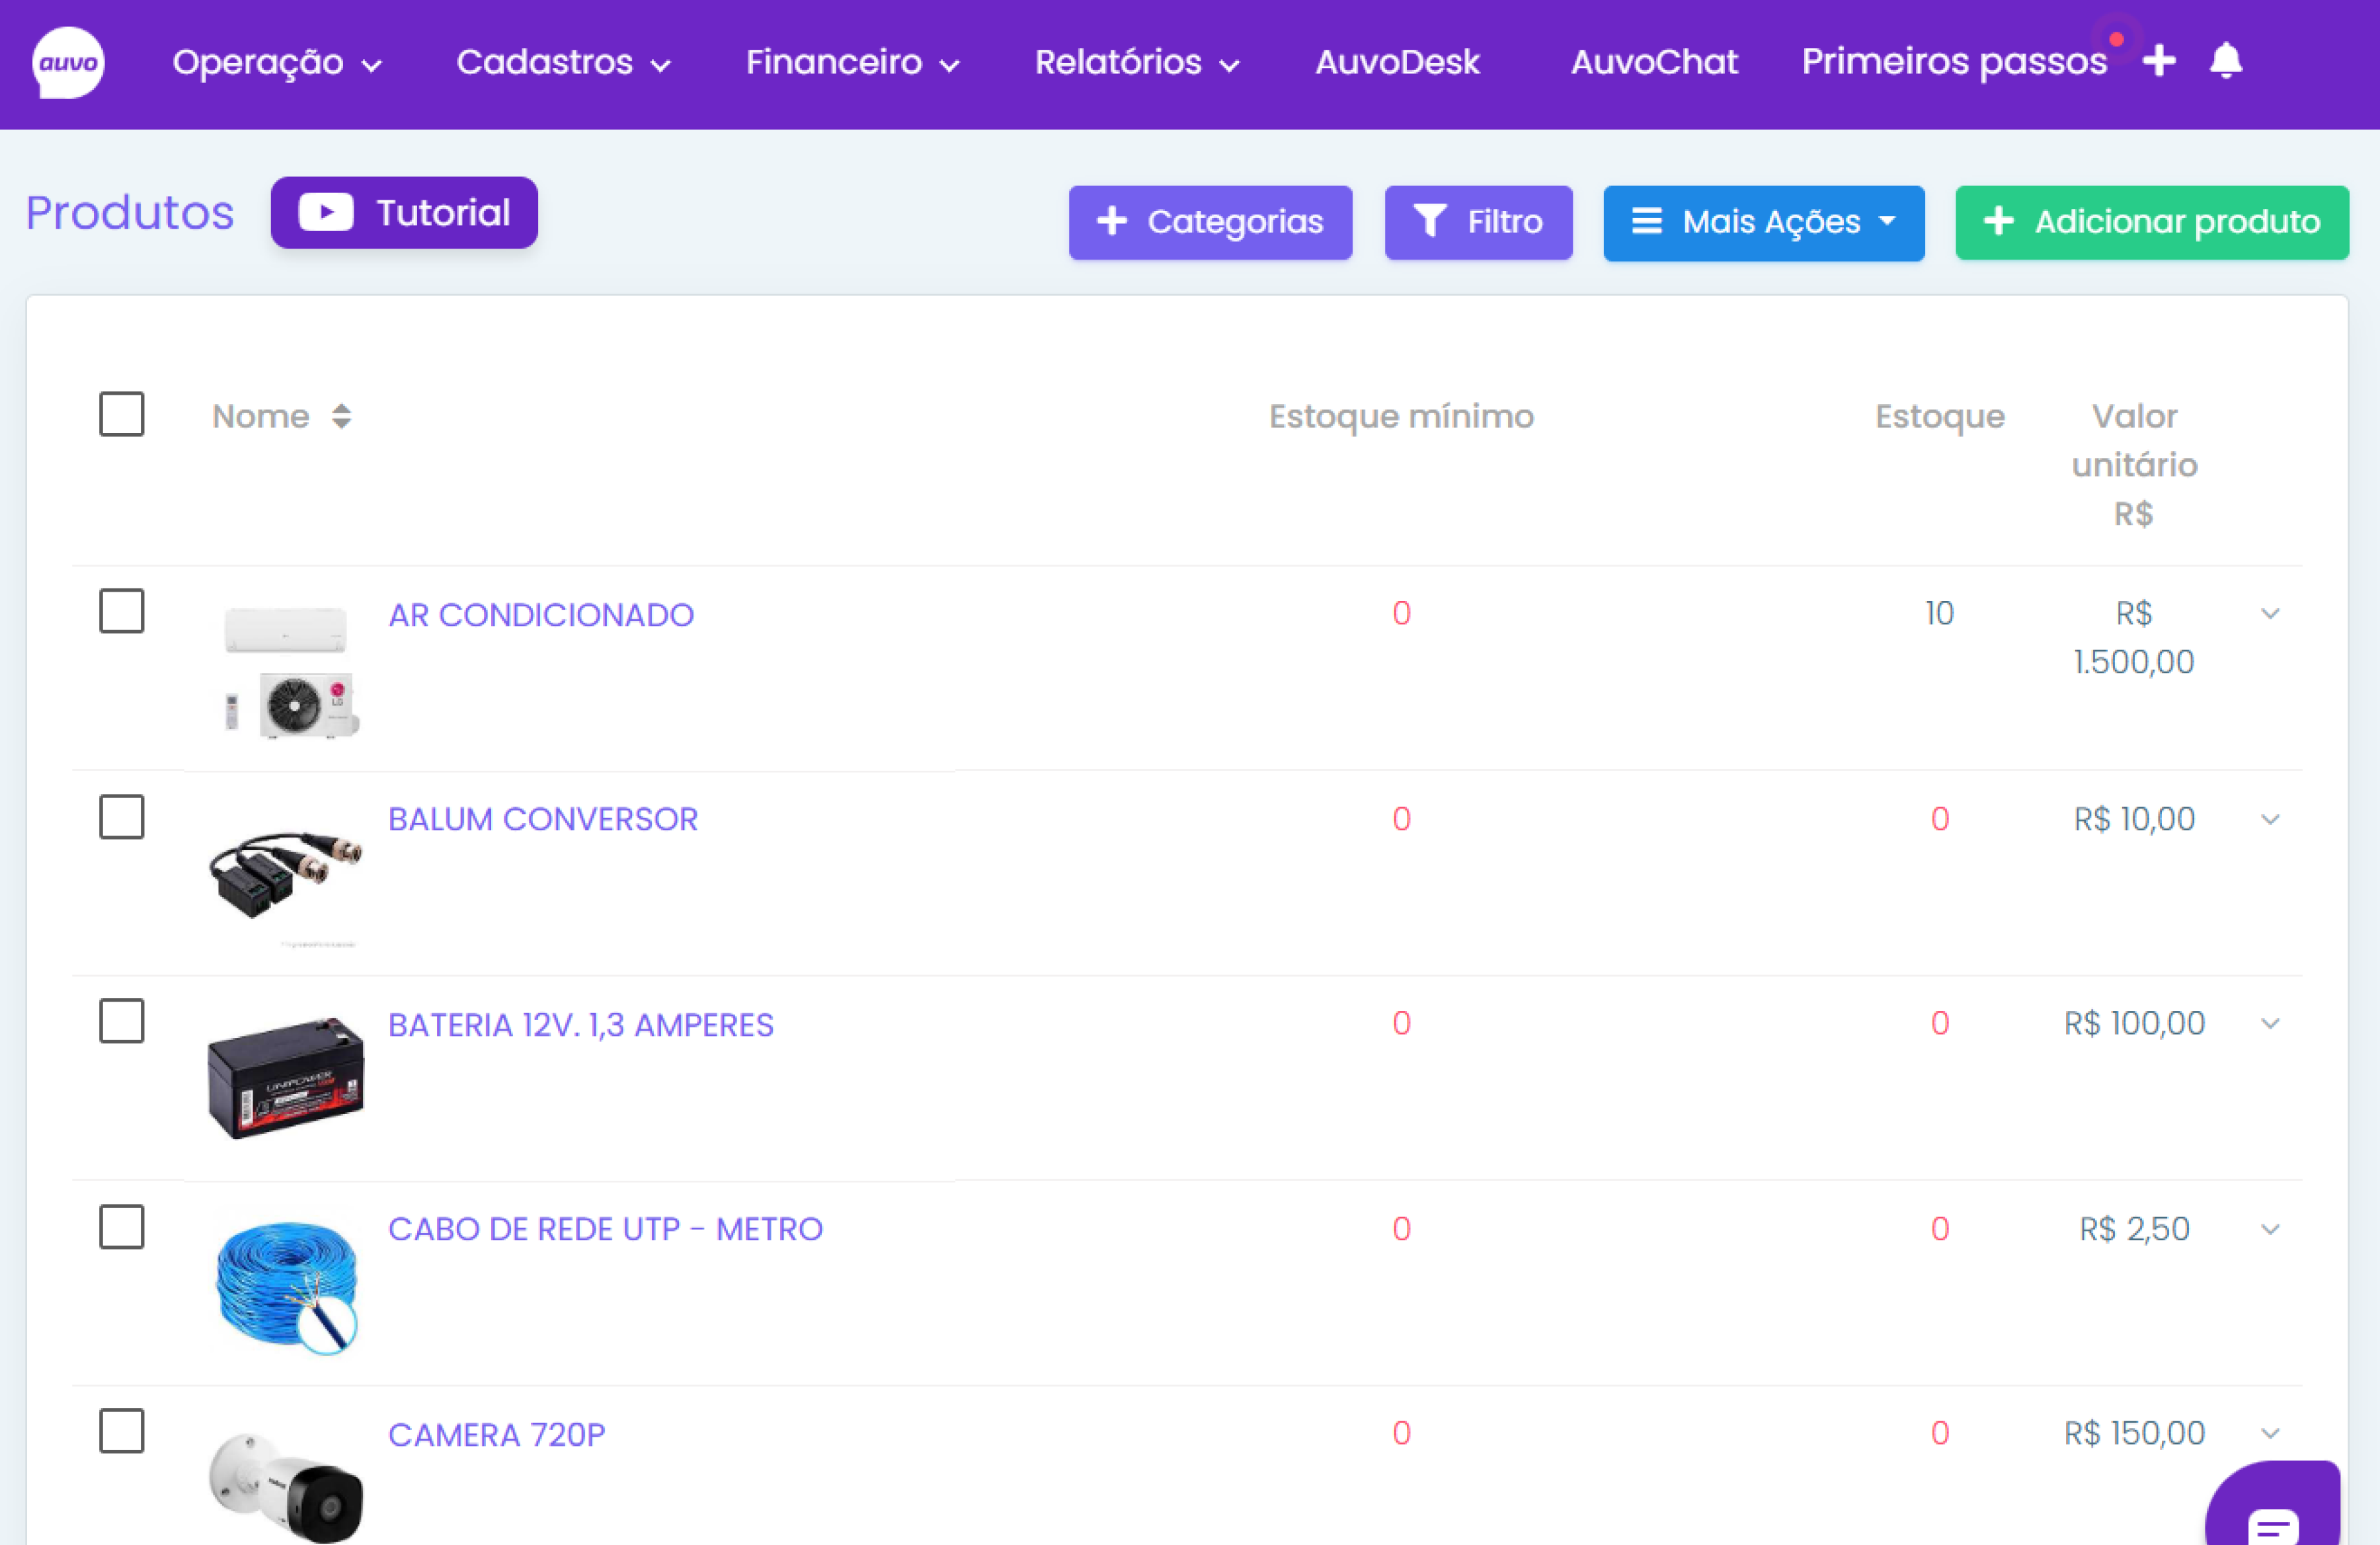Check the select-all products checkbox
Viewport: 2380px width, 1545px height.
point(122,414)
